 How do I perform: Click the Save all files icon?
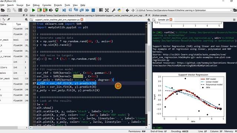[14, 10]
